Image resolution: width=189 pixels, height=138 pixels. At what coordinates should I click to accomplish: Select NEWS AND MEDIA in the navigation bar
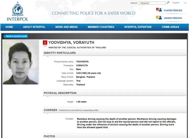(x=66, y=27)
